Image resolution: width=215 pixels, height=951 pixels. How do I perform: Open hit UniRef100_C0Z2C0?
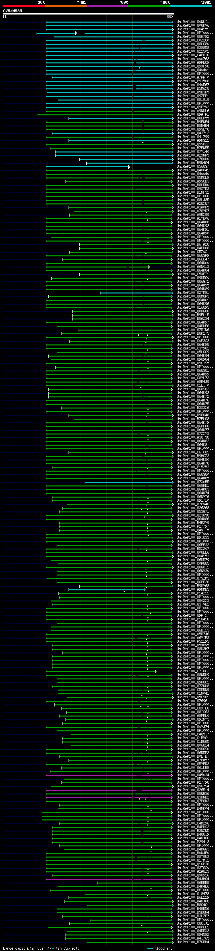tap(192, 40)
